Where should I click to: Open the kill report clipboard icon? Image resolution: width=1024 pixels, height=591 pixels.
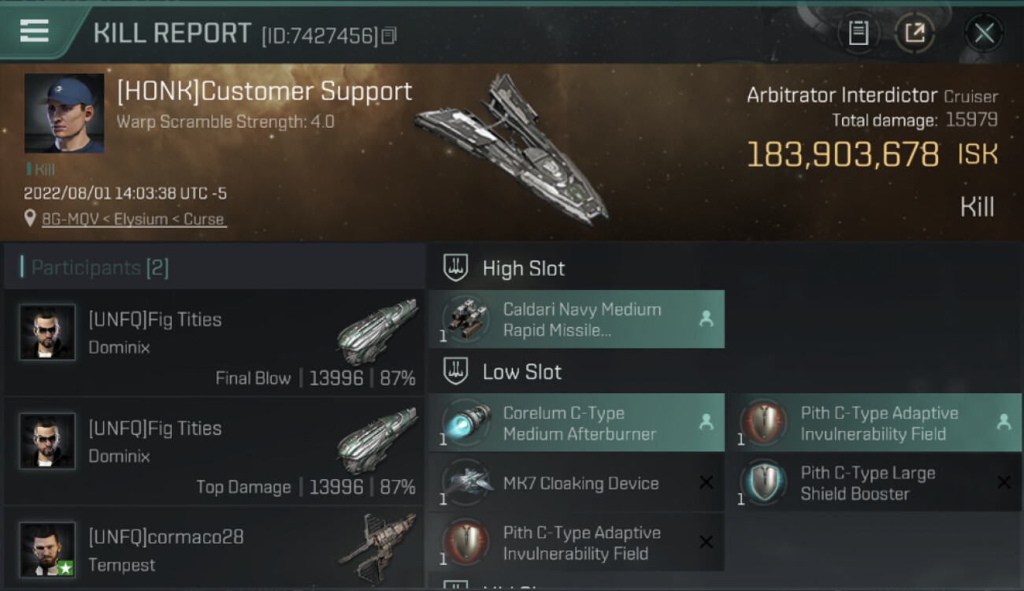click(858, 33)
